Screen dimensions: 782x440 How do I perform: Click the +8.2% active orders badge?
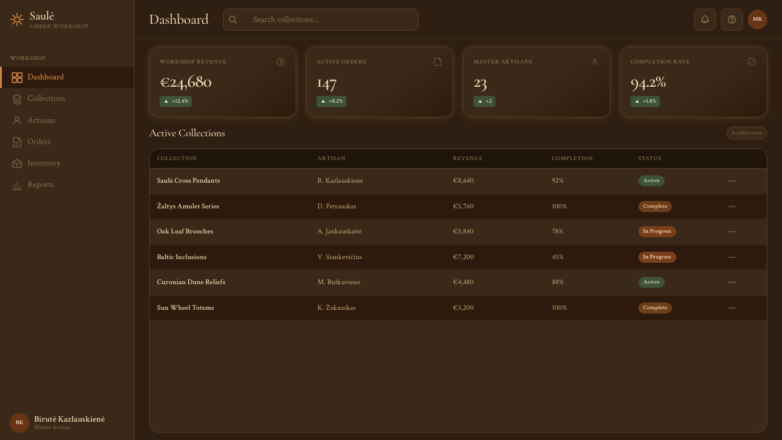(331, 101)
